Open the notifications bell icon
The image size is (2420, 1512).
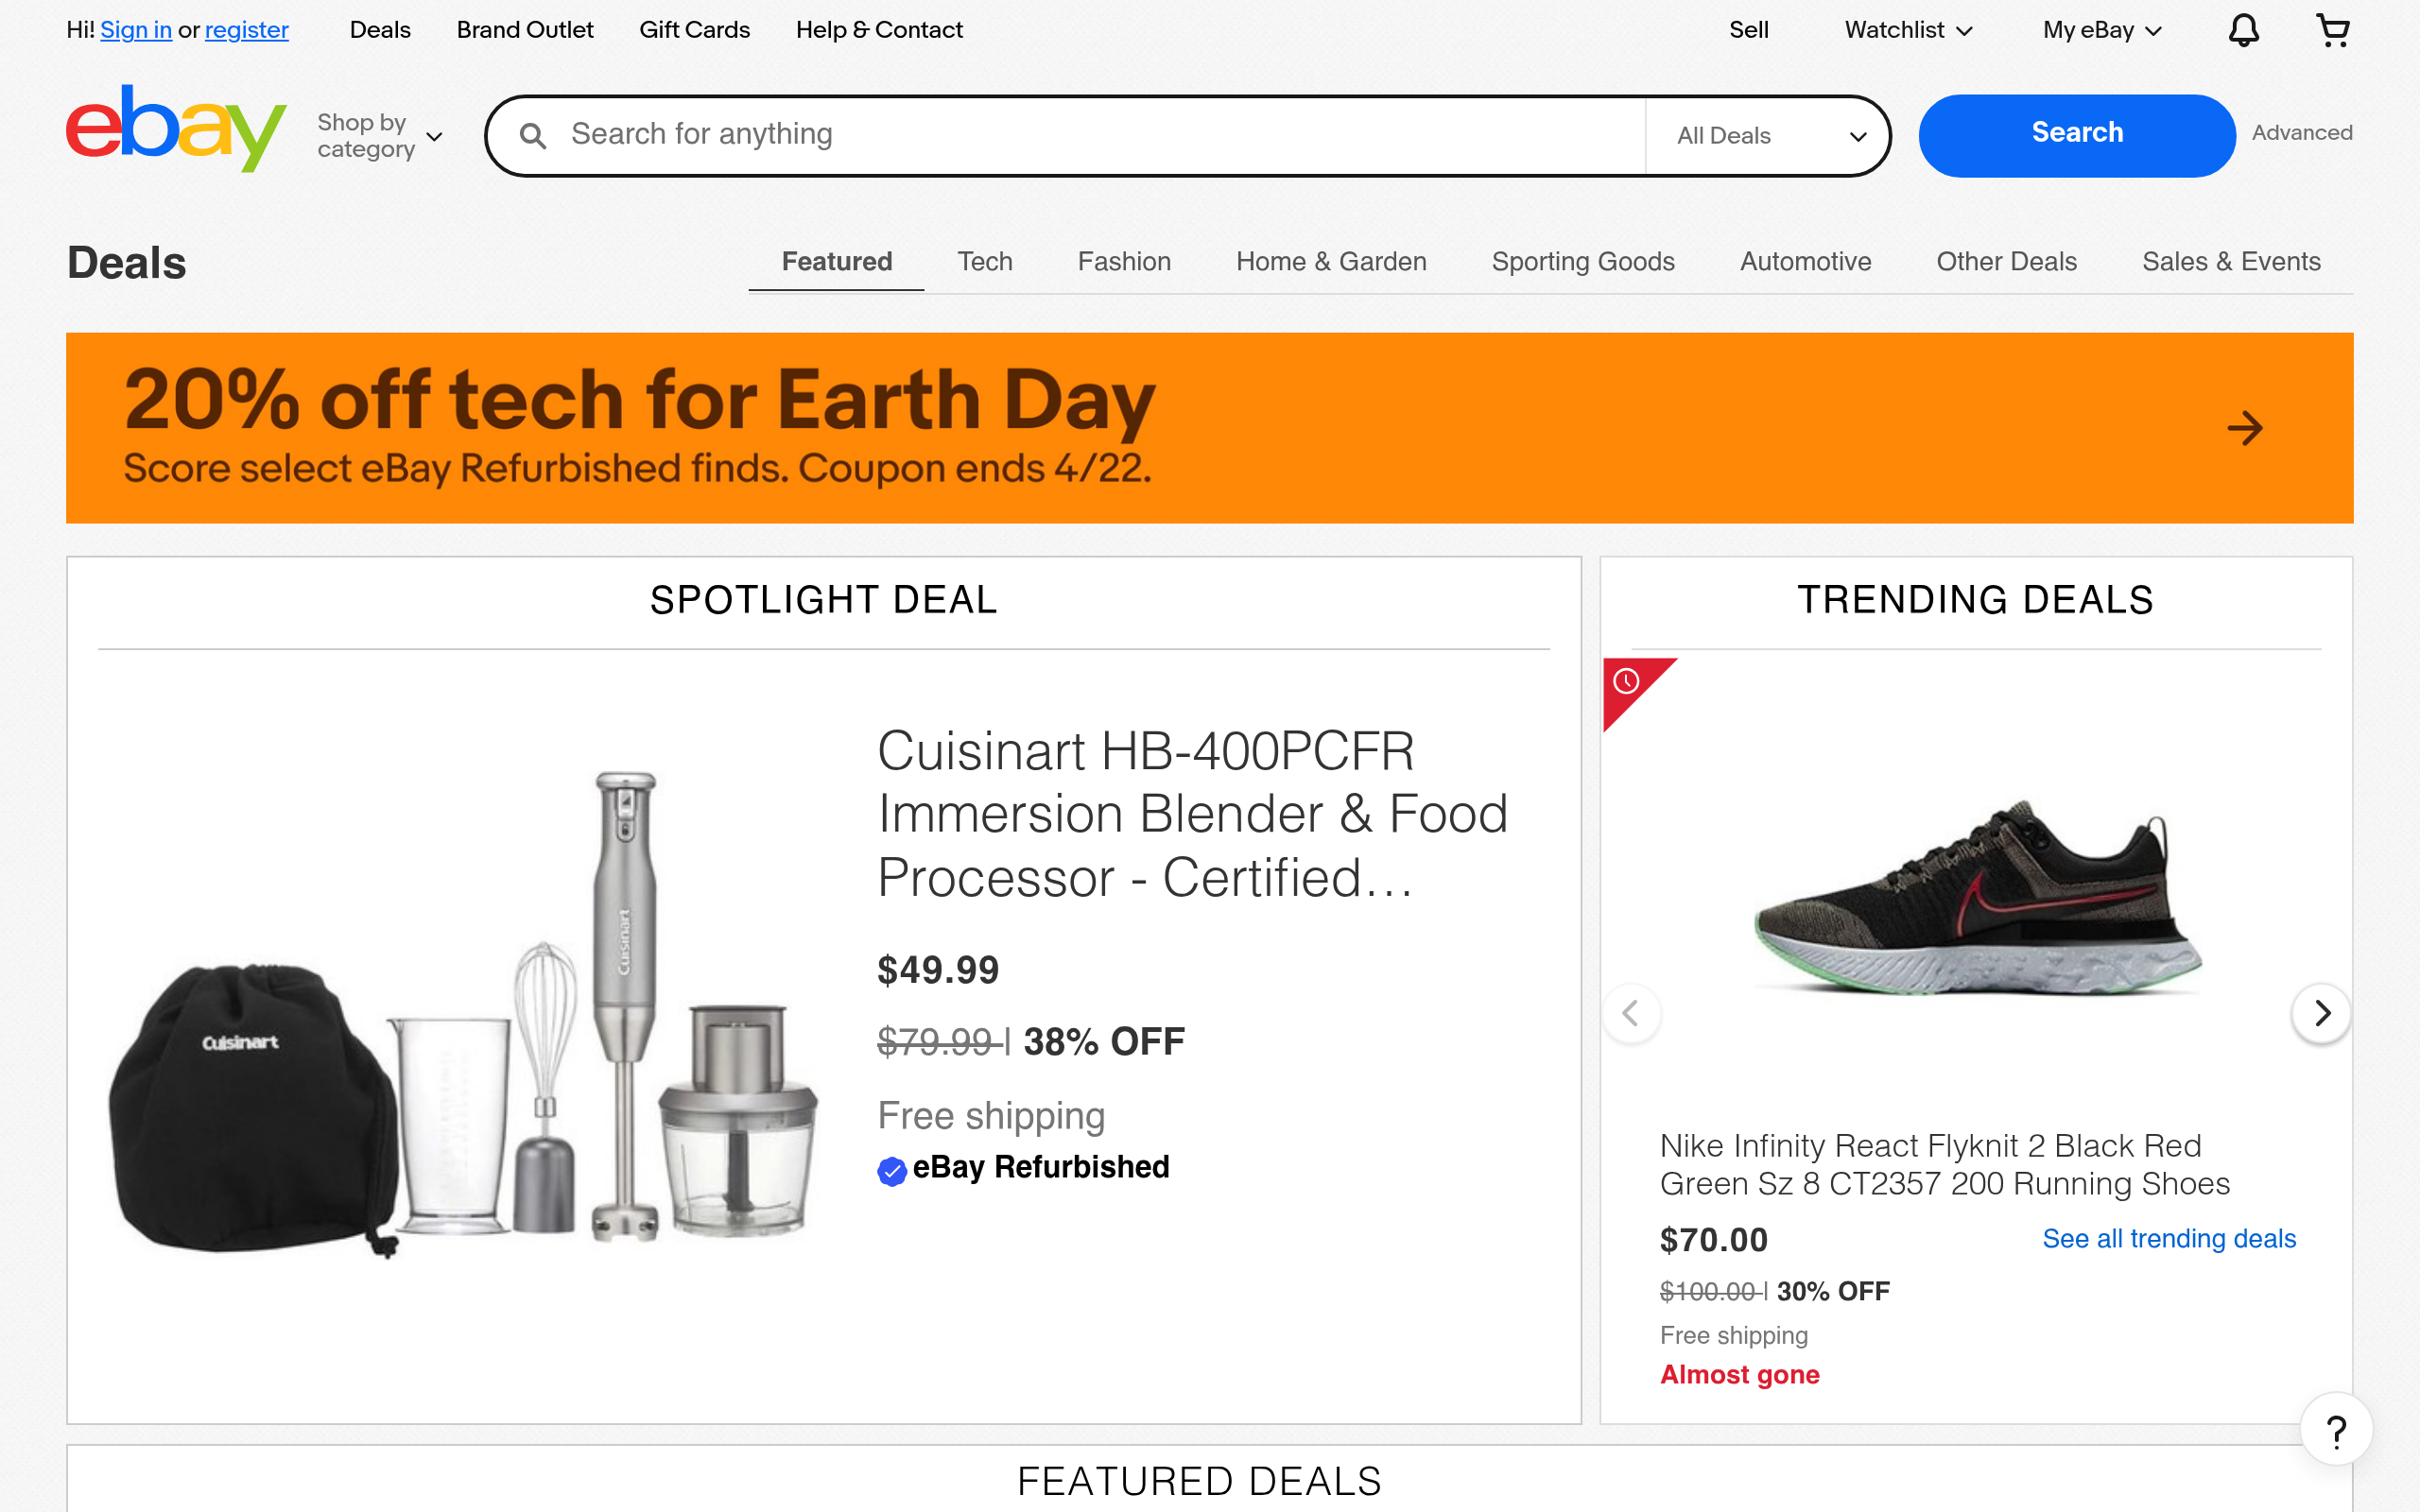point(2243,30)
